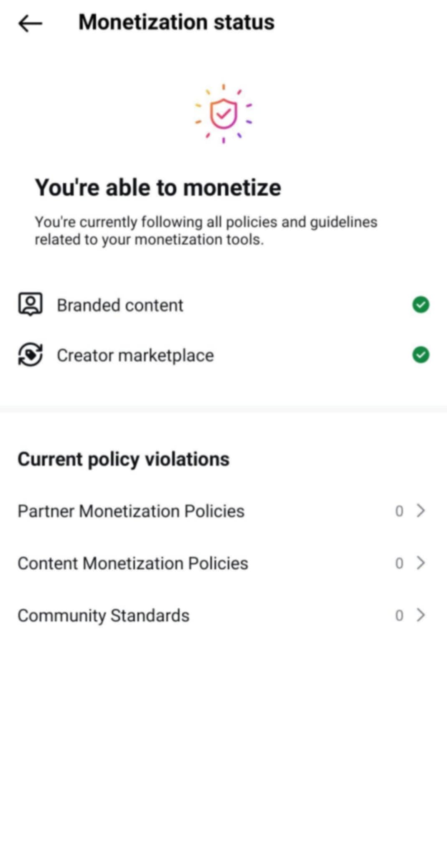
Task: Open Content Monetization Policies violations
Action: [223, 563]
